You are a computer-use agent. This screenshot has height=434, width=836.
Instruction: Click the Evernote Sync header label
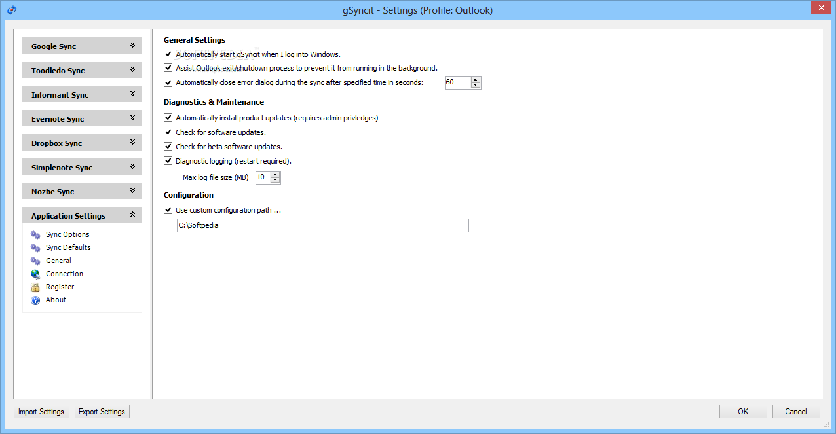click(58, 119)
